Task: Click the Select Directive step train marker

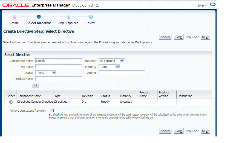Action: coord(39,17)
